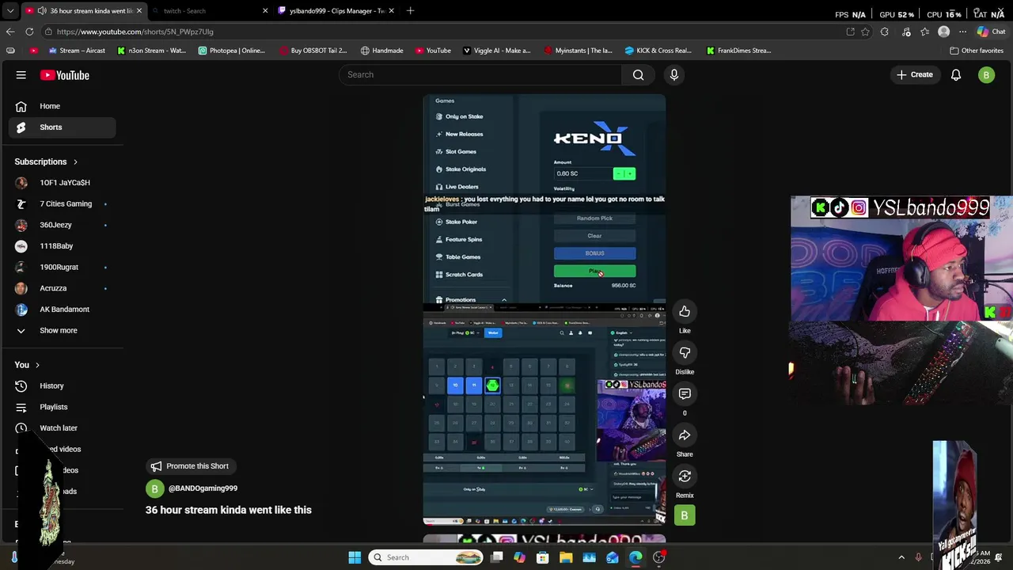Open the History page icon

[x=21, y=386]
